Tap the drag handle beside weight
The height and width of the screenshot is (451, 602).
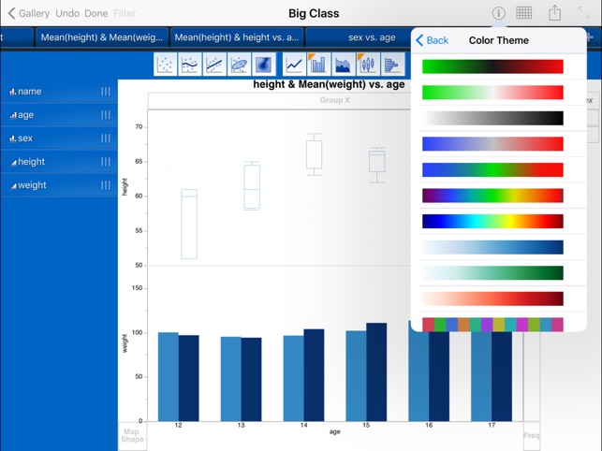[x=106, y=185]
